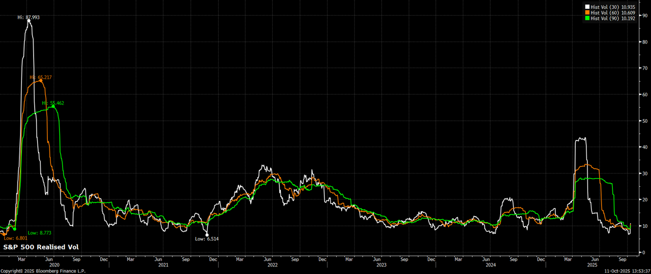This screenshot has width=651, height=274.
Task: Click the Hi: 65.217 orange peak label
Action: click(x=41, y=77)
